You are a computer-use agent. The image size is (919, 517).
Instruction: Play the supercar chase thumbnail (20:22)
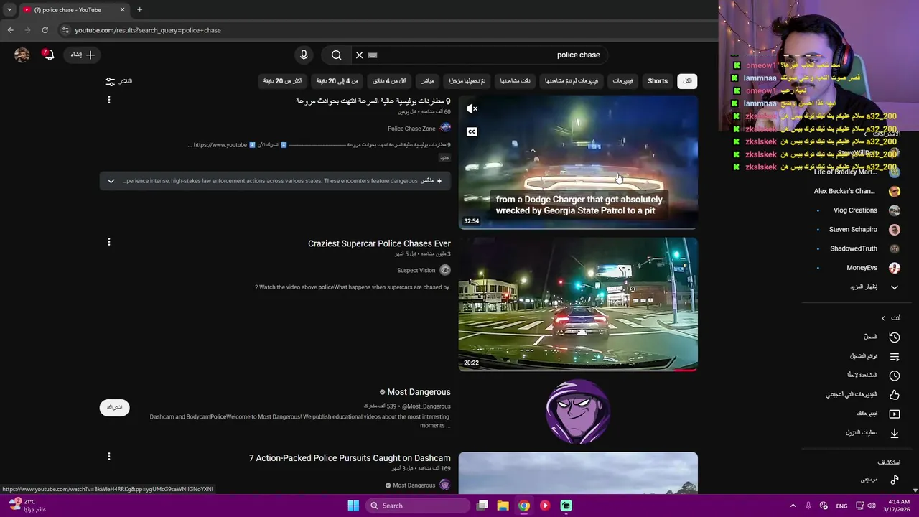click(578, 304)
